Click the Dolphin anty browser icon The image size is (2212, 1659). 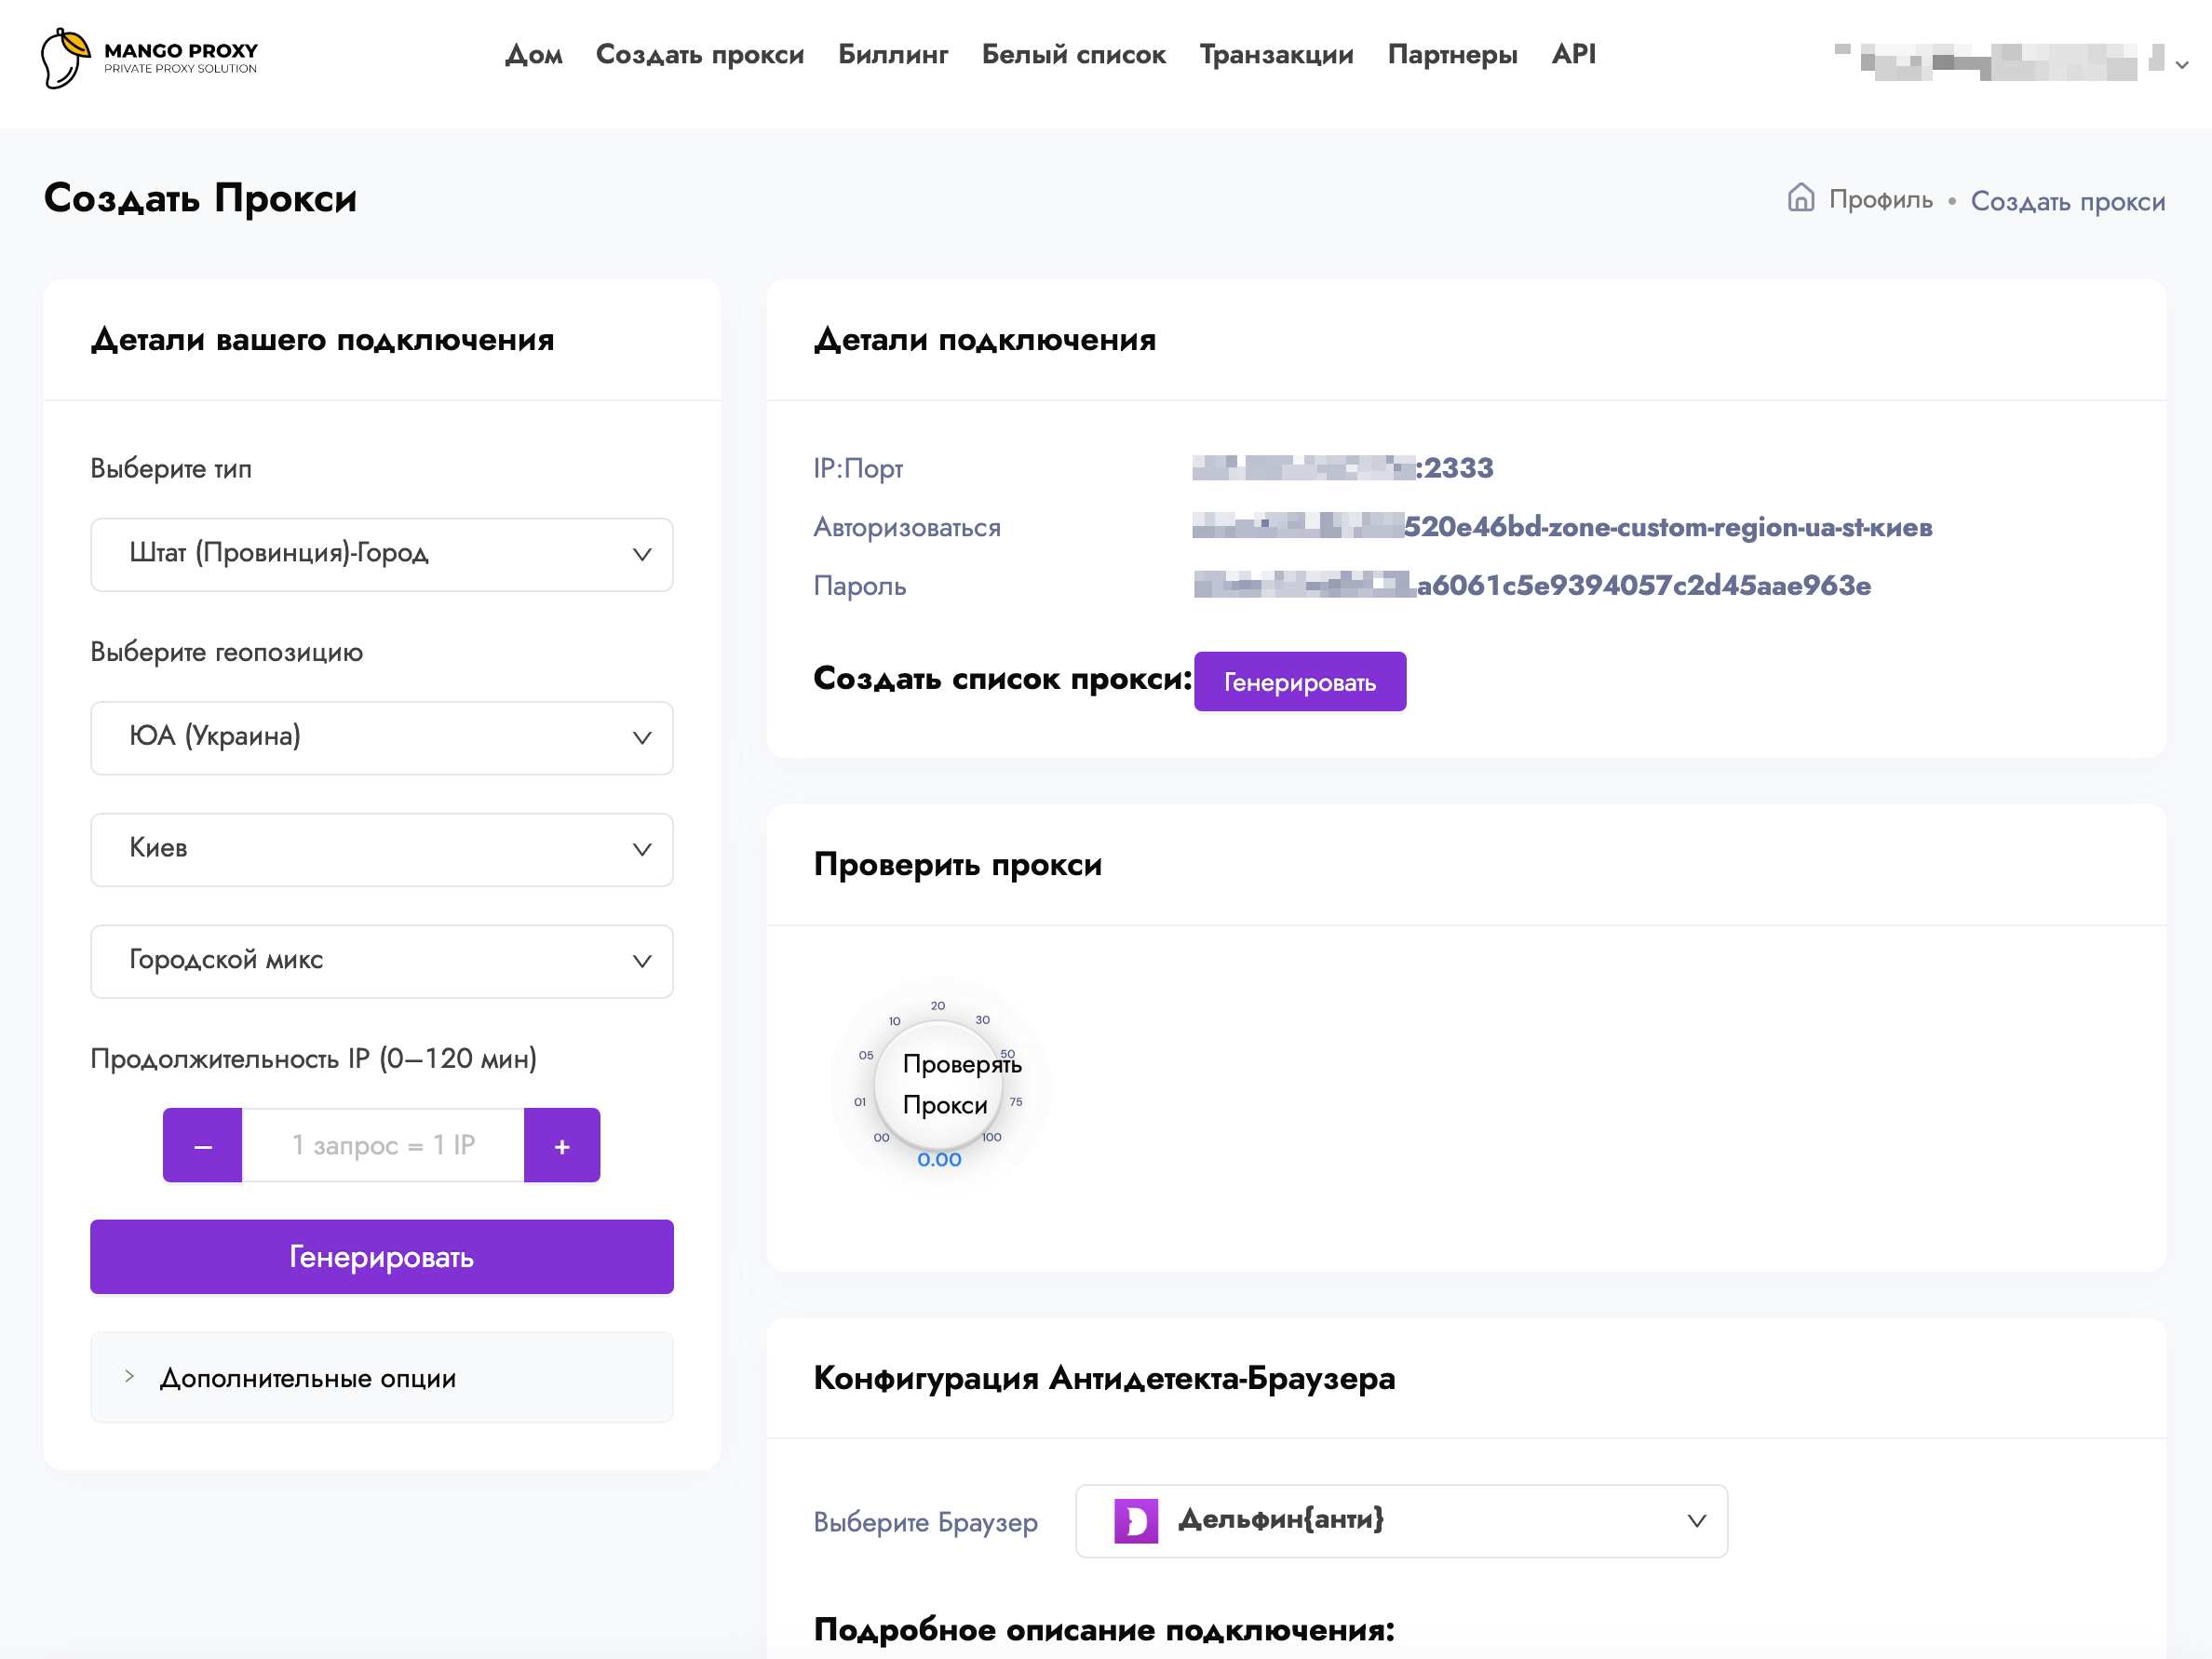tap(1136, 1521)
